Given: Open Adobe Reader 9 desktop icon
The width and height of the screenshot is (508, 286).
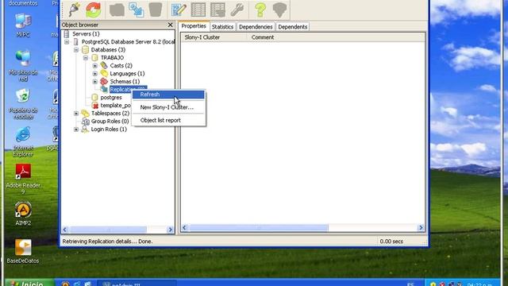Looking at the screenshot, I should [x=23, y=179].
